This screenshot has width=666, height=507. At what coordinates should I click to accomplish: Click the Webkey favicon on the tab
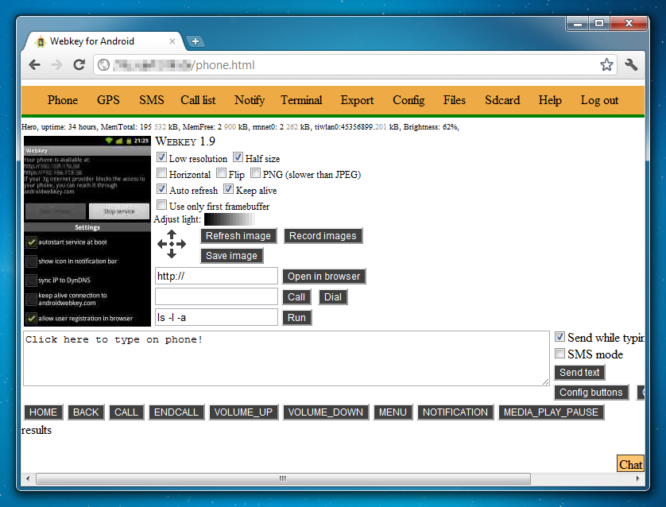[x=41, y=41]
